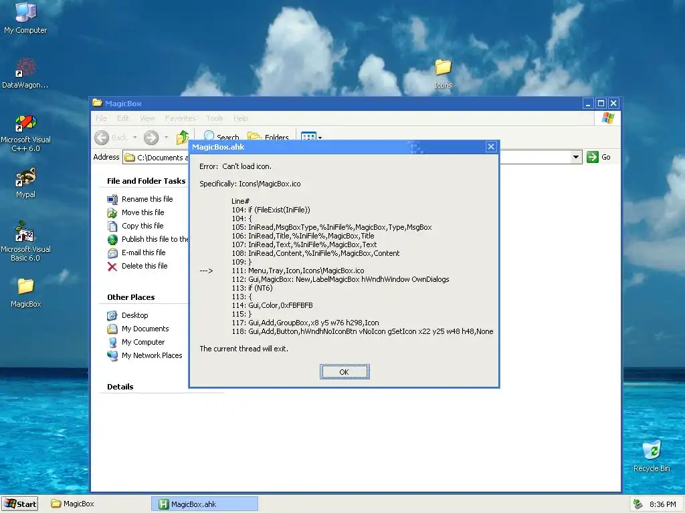This screenshot has width=685, height=513.
Task: Toggle the Folders pane button
Action: [x=268, y=136]
